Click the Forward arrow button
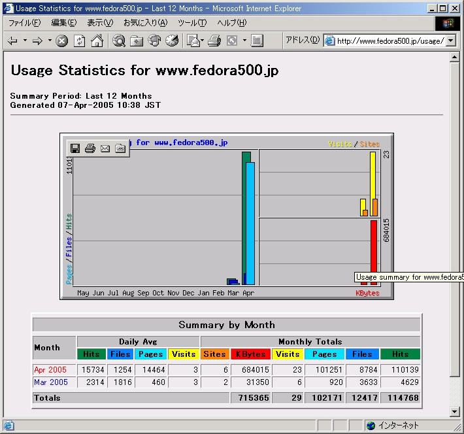The image size is (464, 434). pyautogui.click(x=37, y=41)
